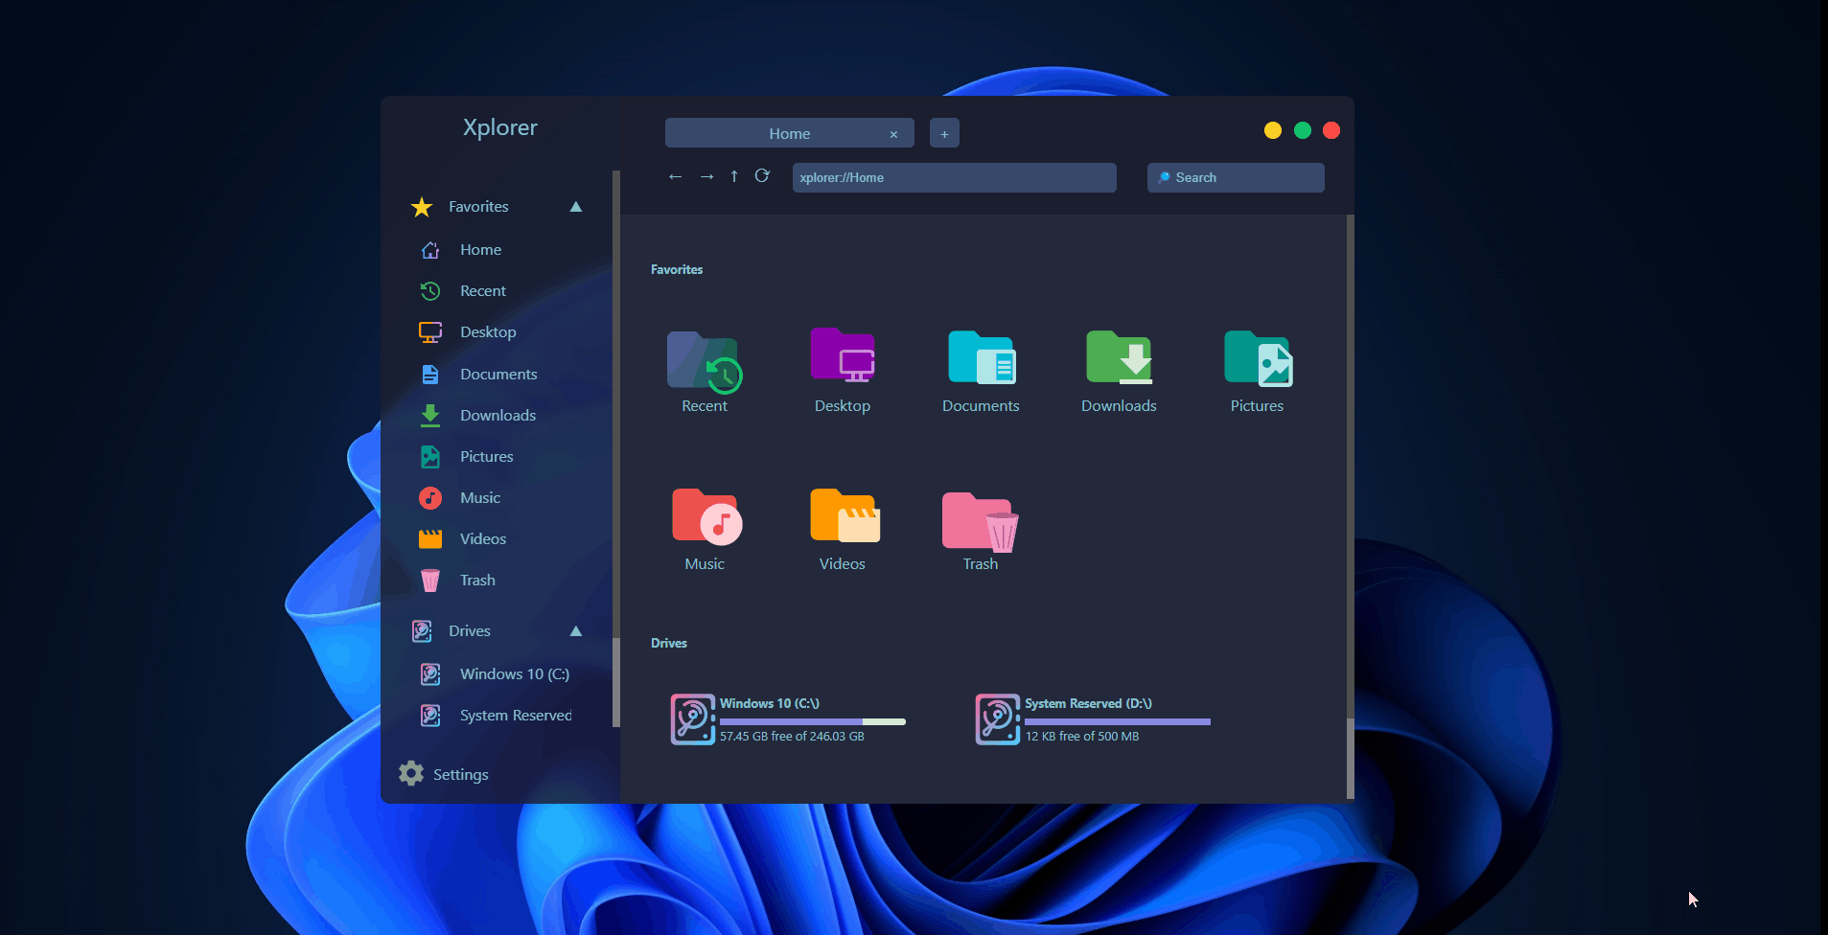Click the sidebar Videos clapperboard icon
The width and height of the screenshot is (1828, 935).
point(430,539)
